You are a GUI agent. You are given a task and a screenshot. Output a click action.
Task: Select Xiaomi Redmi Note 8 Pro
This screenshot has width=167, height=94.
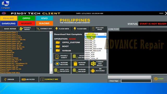point(10,36)
